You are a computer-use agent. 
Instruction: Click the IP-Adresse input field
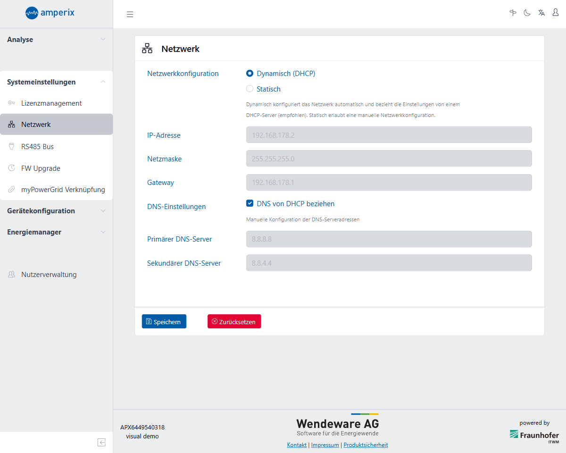coord(389,135)
